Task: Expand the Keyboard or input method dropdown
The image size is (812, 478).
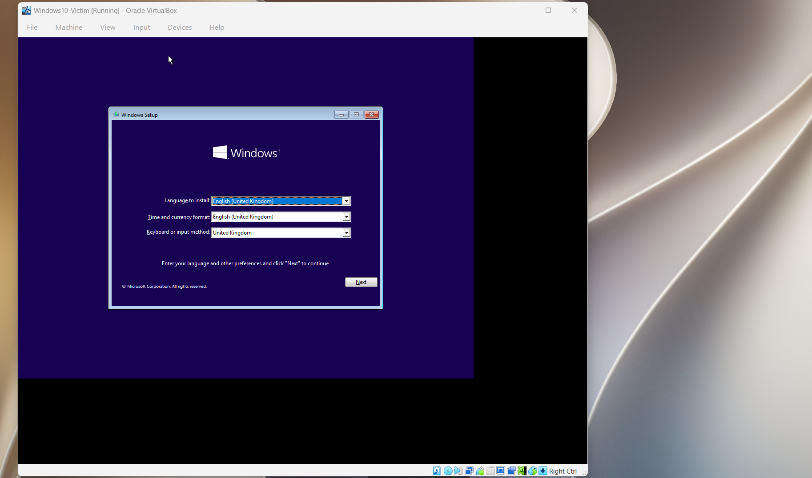Action: click(346, 233)
